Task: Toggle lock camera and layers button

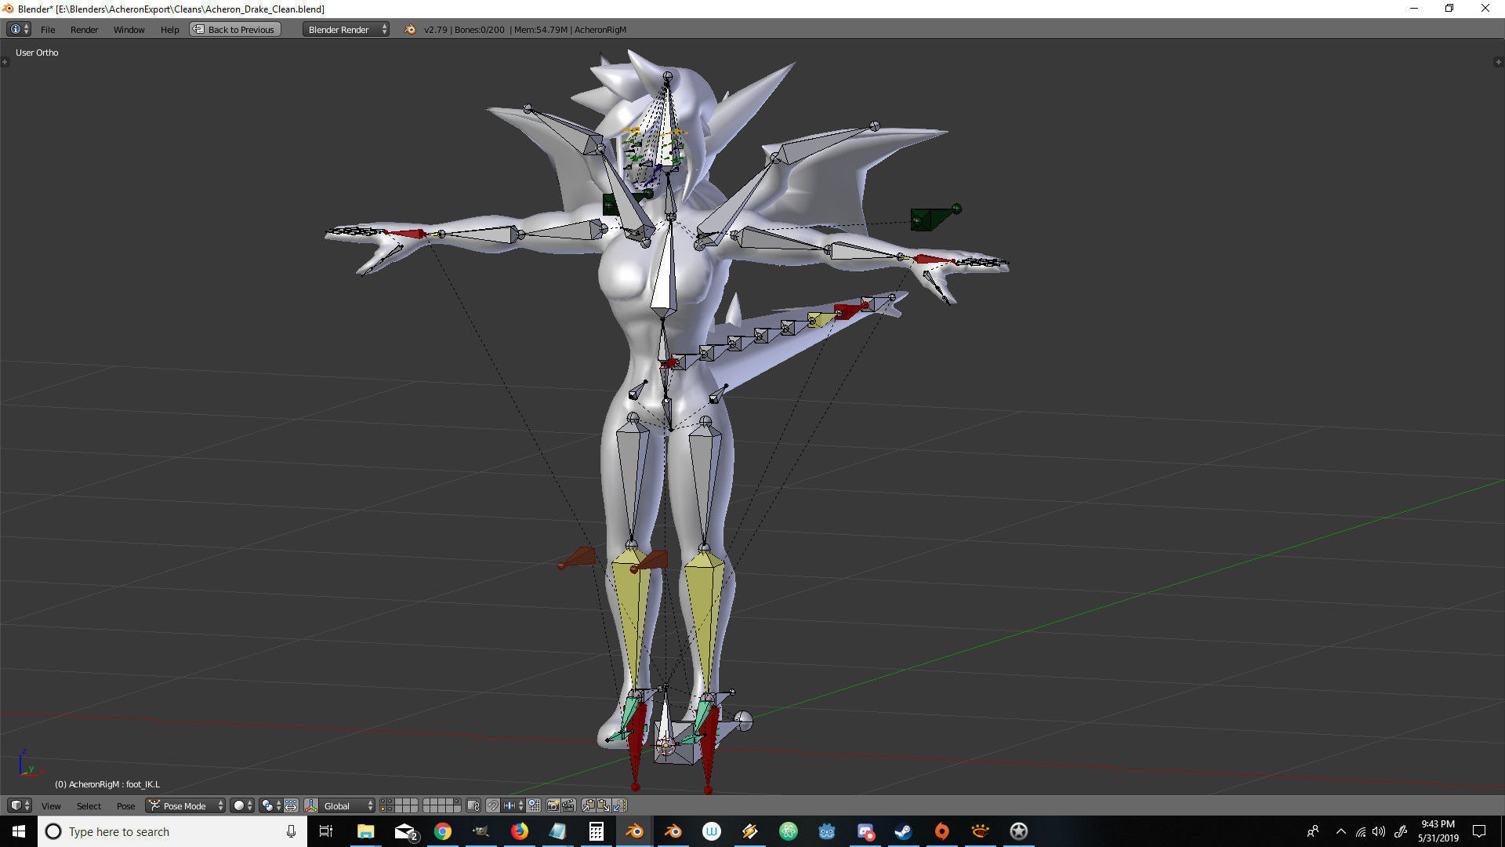Action: point(473,805)
